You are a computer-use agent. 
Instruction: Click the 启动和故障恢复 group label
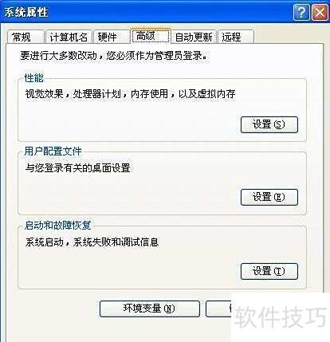click(x=57, y=225)
